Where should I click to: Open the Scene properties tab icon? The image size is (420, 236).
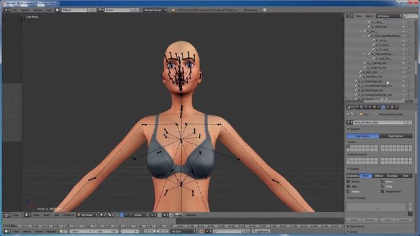[366, 107]
